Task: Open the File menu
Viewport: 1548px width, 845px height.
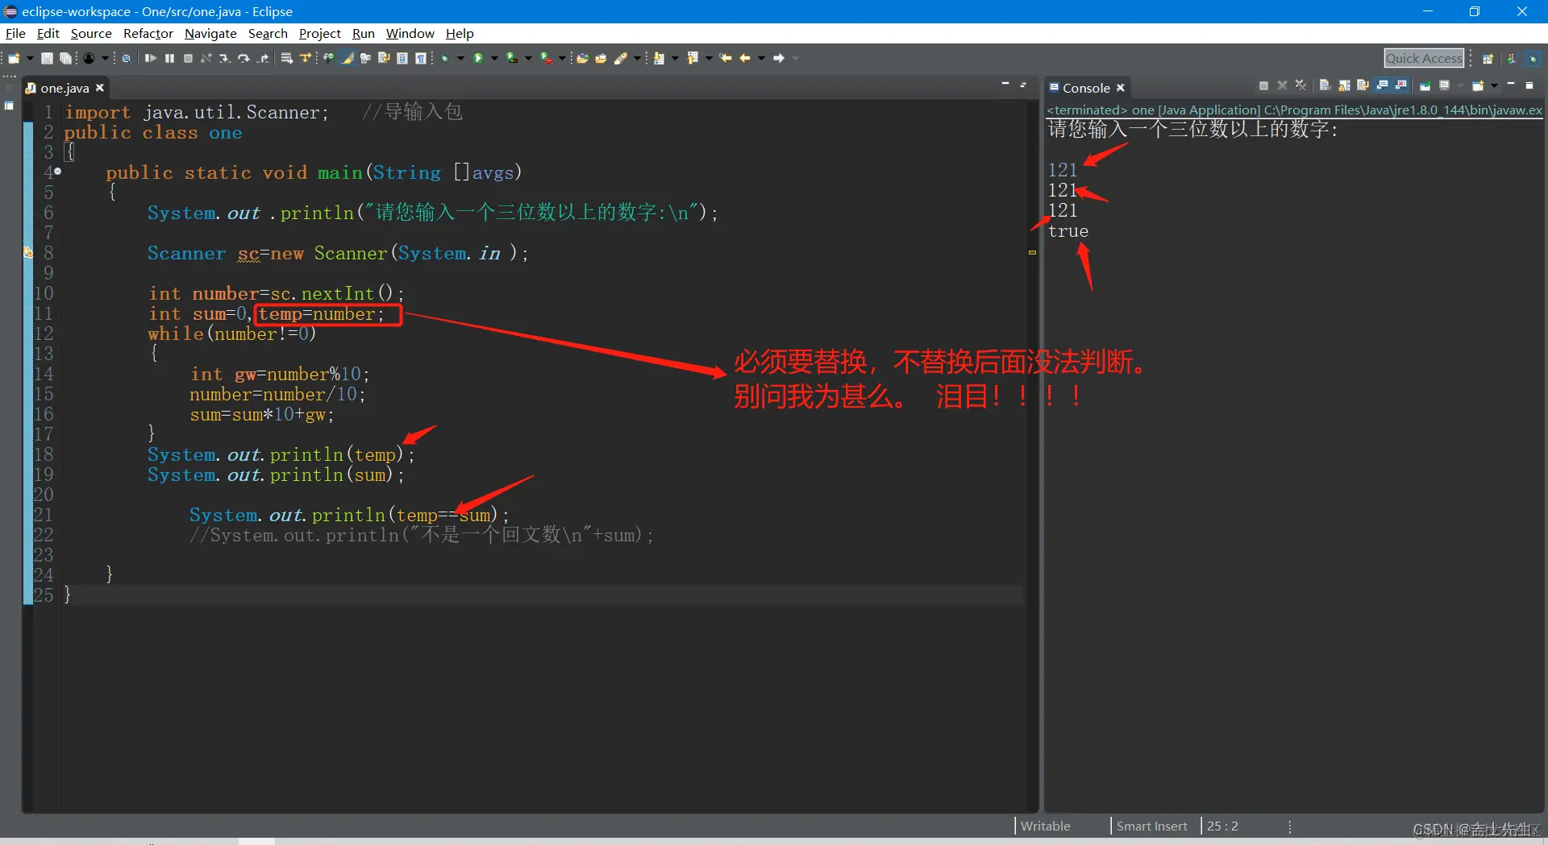Action: [15, 33]
